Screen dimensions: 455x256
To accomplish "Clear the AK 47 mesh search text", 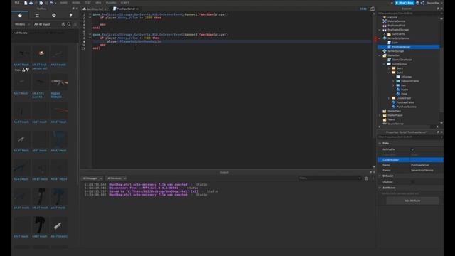I will pos(63,24).
